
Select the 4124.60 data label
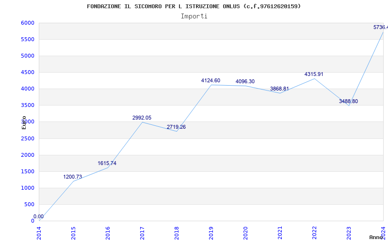[x=210, y=80]
